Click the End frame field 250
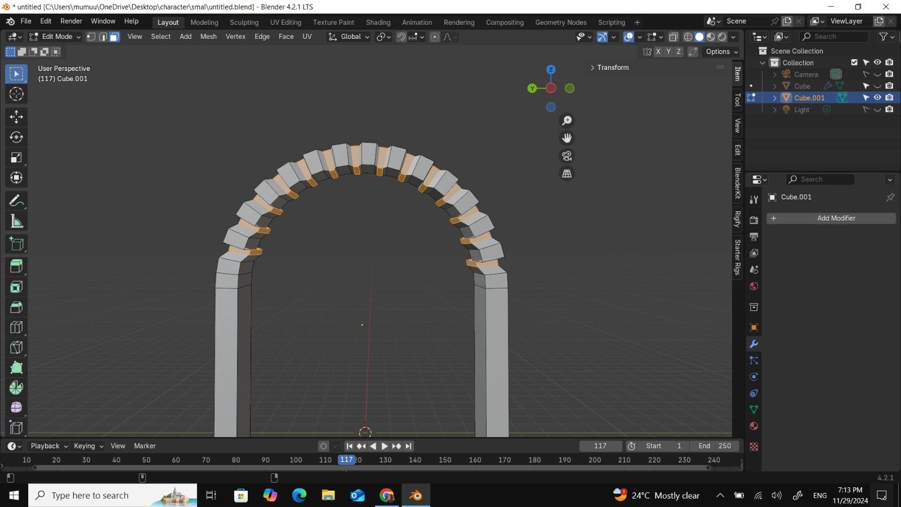 point(715,446)
